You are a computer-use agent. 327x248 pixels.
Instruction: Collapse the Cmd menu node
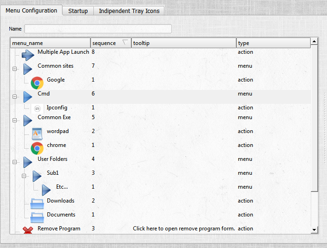(x=14, y=97)
